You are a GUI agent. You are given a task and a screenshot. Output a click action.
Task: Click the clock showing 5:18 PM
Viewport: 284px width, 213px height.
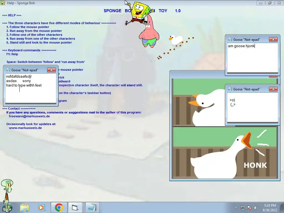(270, 206)
